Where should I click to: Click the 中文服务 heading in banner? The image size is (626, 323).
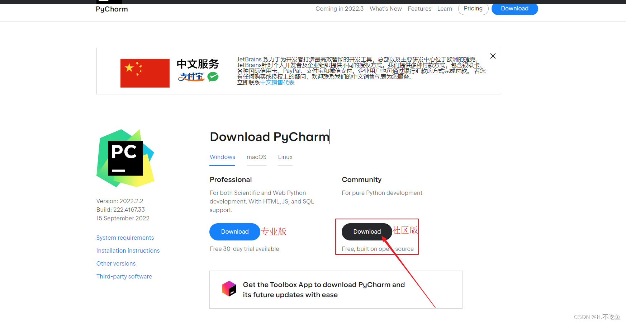198,64
